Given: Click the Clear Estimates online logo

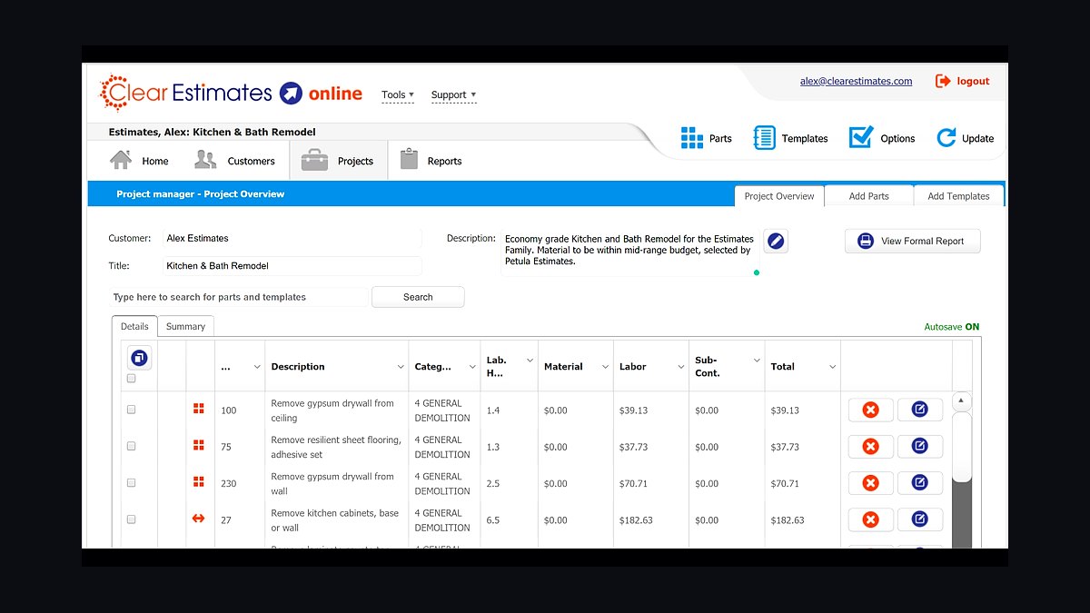Looking at the screenshot, I should coord(231,93).
